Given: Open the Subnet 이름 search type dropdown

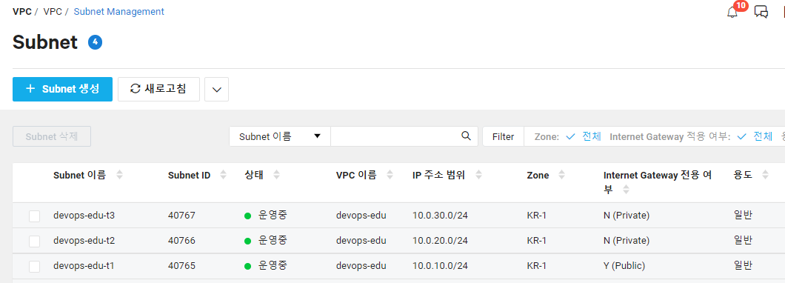Looking at the screenshot, I should tap(280, 136).
